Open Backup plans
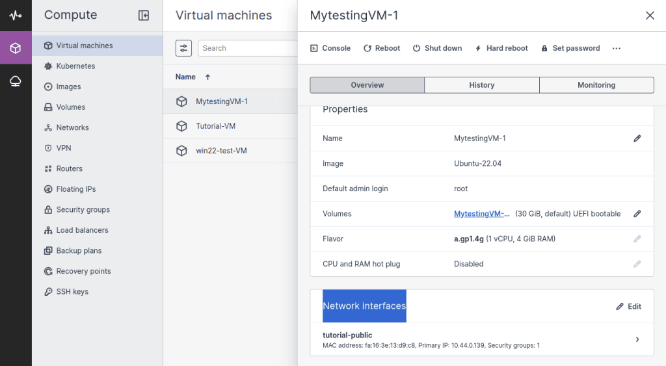The height and width of the screenshot is (366, 666). (x=98, y=250)
